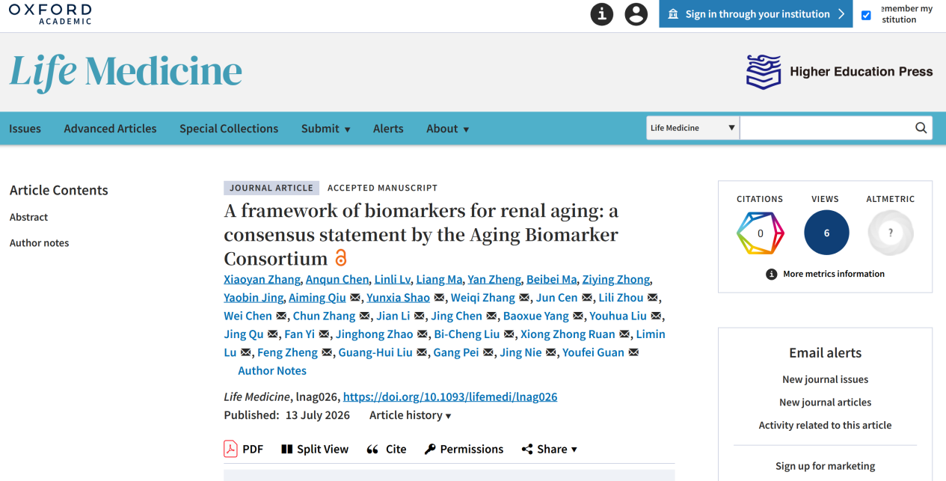Click the search magnifier icon

coord(921,128)
